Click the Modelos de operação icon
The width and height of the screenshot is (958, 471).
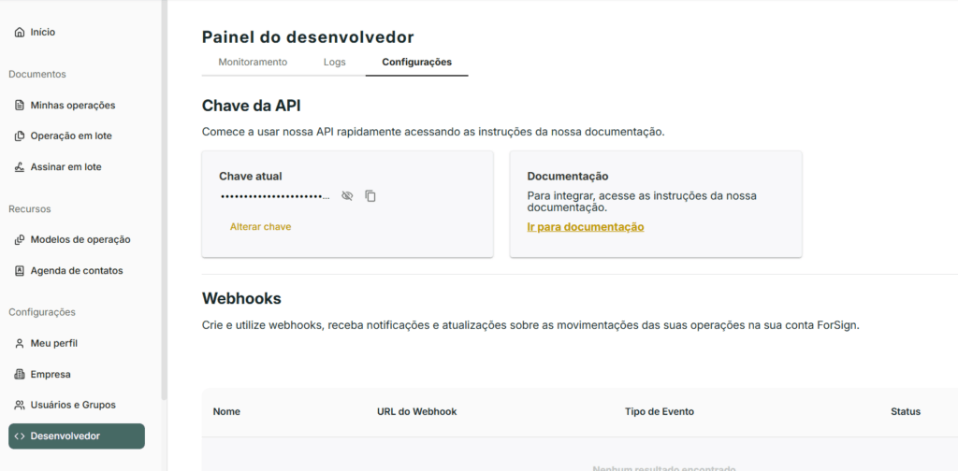pos(20,240)
